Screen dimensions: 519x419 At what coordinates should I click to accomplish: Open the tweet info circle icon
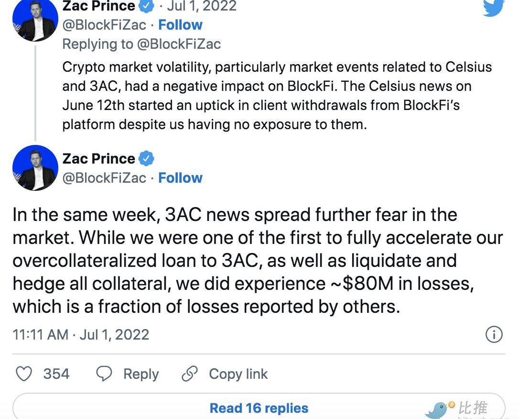[494, 334]
